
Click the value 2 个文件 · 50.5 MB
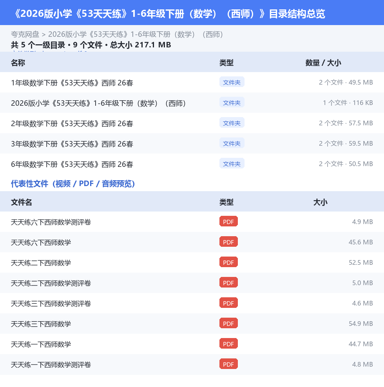346,164
